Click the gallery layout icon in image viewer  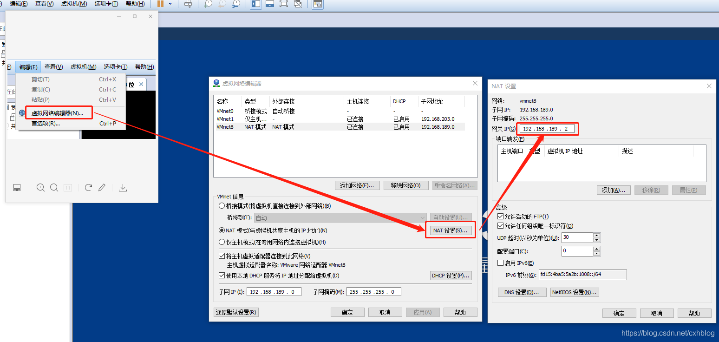click(x=17, y=188)
